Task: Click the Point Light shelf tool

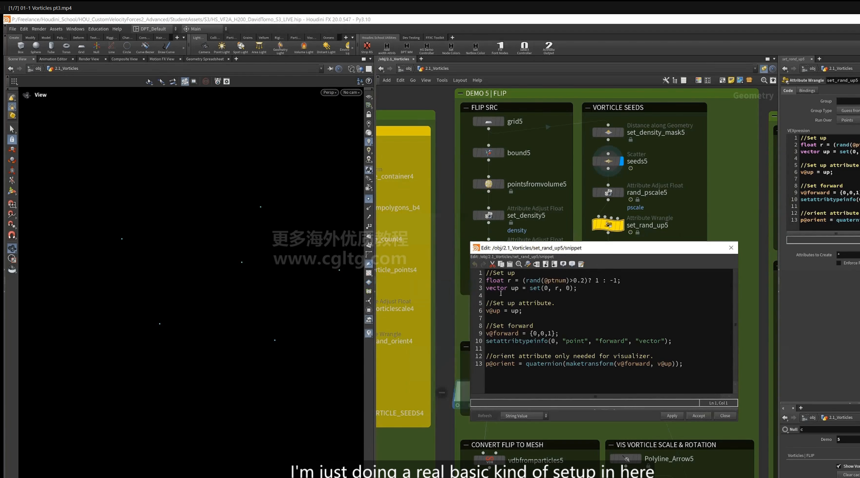Action: [221, 47]
